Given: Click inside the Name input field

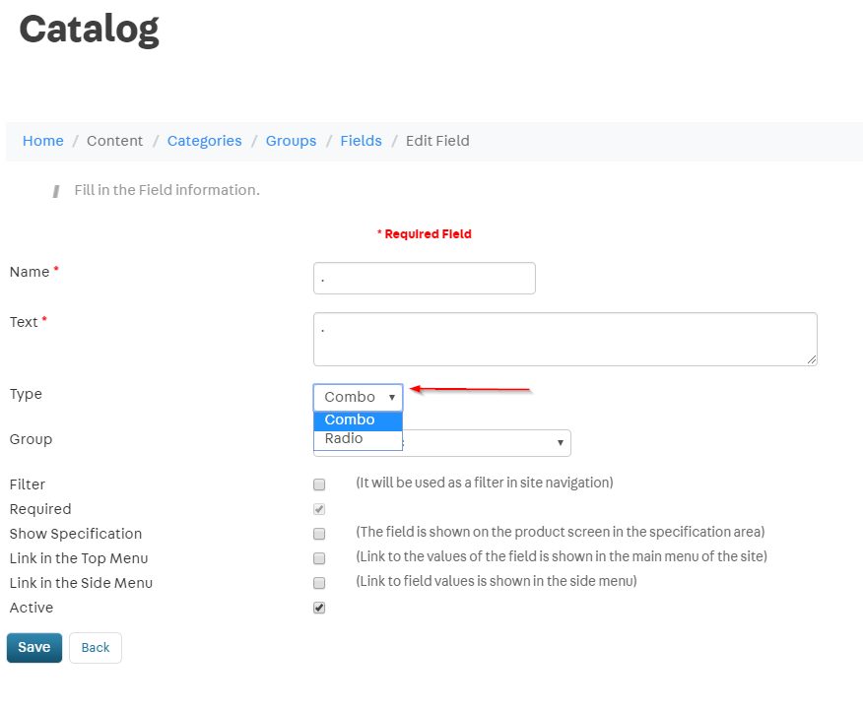Looking at the screenshot, I should coord(424,278).
